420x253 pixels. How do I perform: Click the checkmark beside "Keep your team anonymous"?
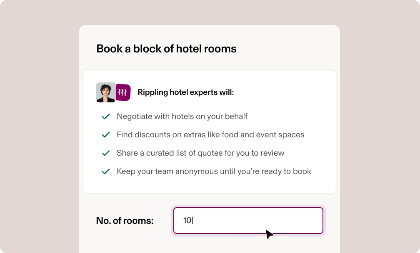[x=106, y=171]
